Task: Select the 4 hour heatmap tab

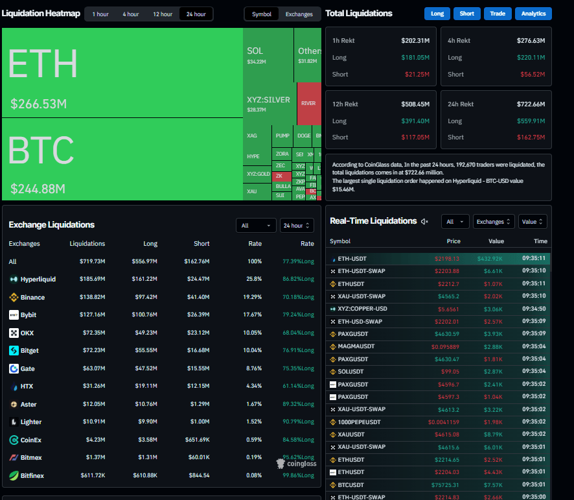Action: tap(131, 14)
